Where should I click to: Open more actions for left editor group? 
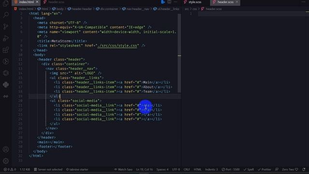click(x=176, y=2)
